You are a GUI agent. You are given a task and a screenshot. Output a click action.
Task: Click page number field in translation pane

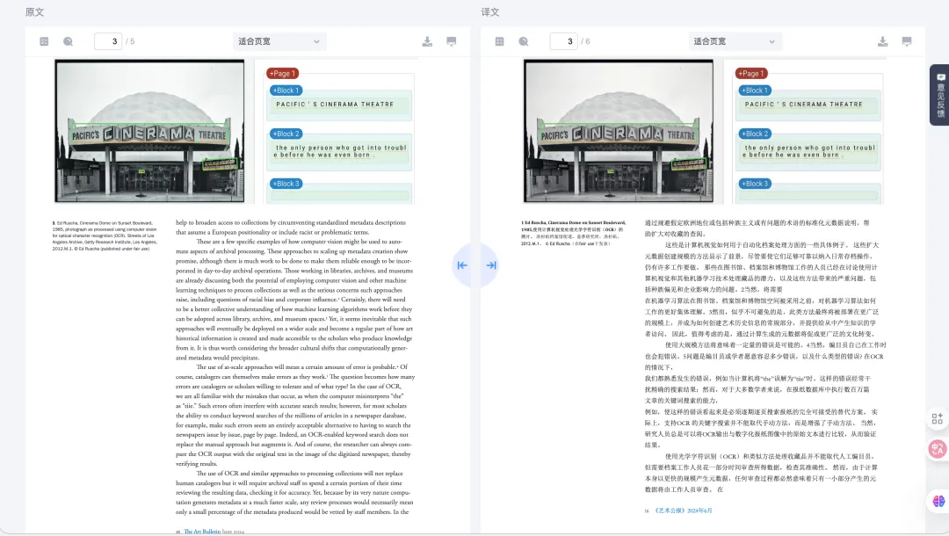click(x=564, y=41)
